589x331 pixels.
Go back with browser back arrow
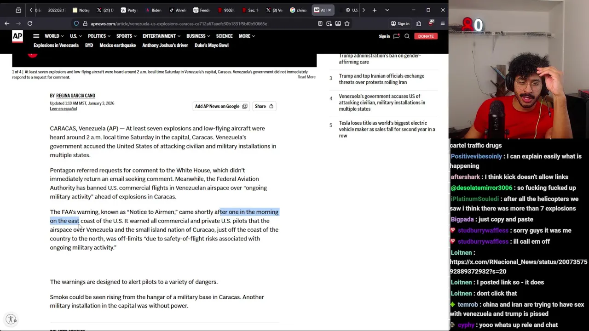pyautogui.click(x=7, y=23)
